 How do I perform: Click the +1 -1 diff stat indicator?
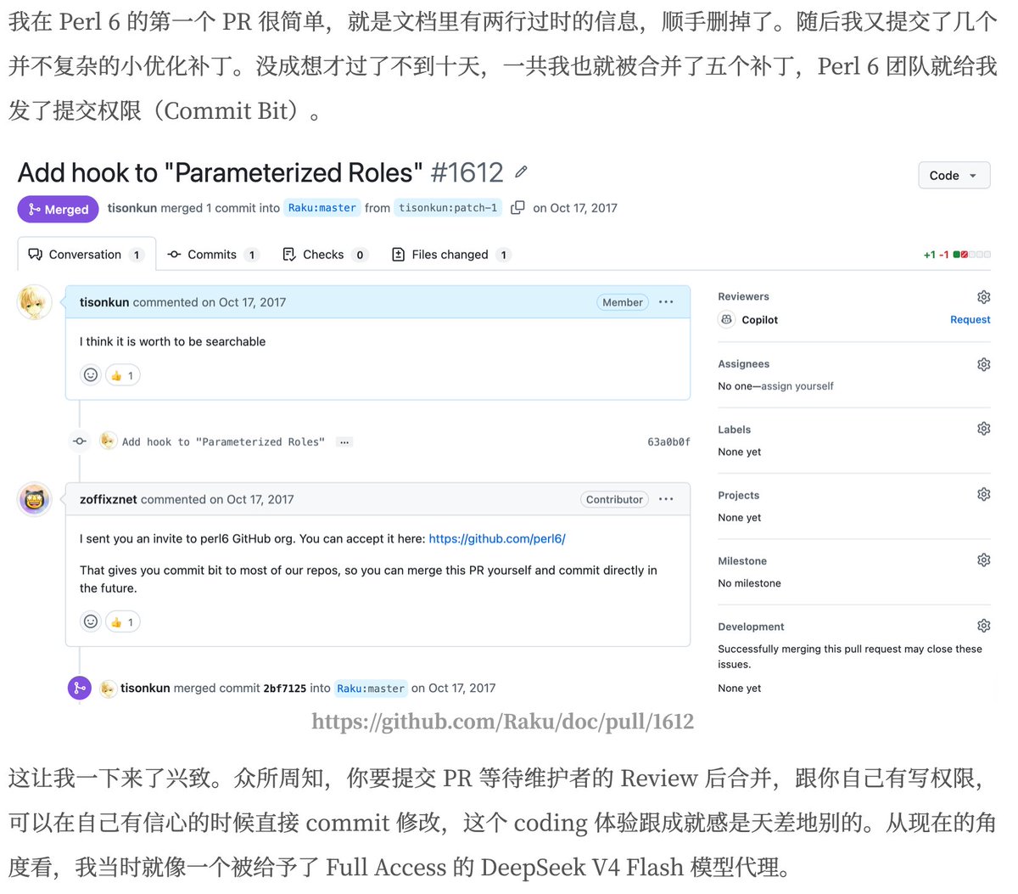pos(957,255)
